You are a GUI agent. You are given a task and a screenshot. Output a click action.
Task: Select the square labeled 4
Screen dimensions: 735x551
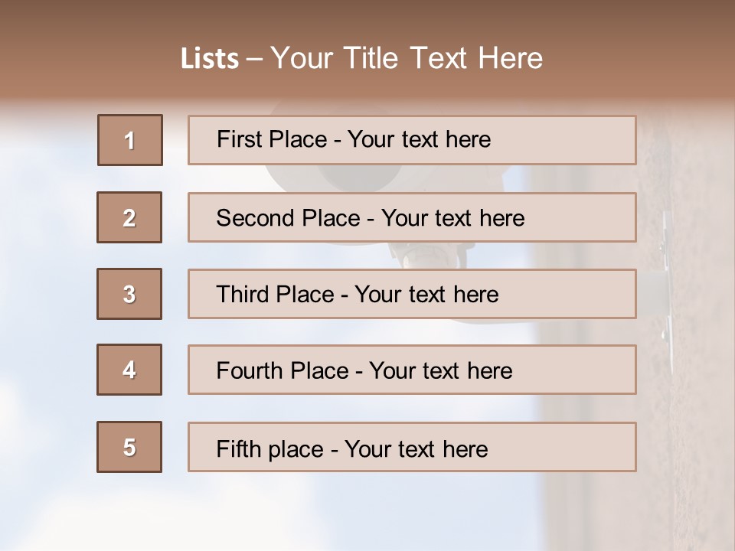pyautogui.click(x=129, y=370)
